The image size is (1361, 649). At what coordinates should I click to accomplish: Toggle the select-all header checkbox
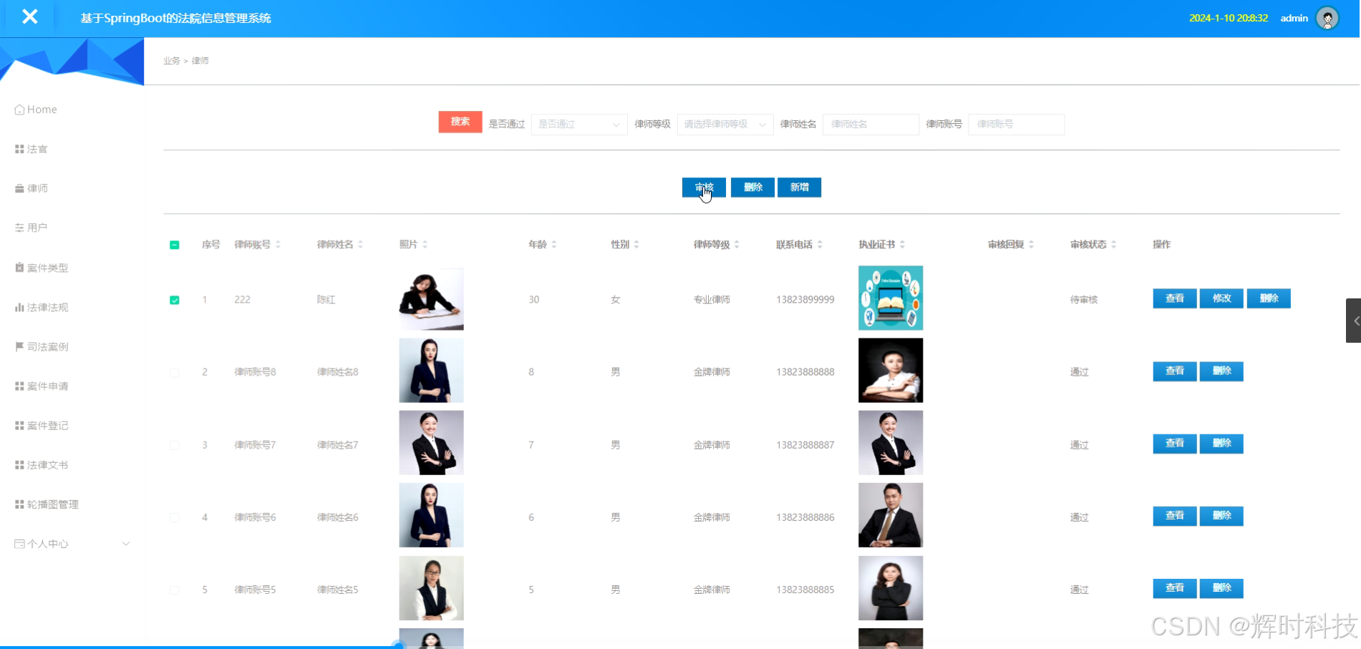point(174,245)
